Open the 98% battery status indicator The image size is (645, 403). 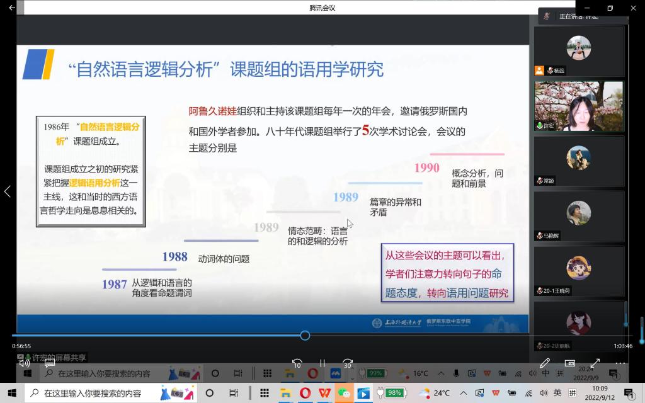click(391, 393)
